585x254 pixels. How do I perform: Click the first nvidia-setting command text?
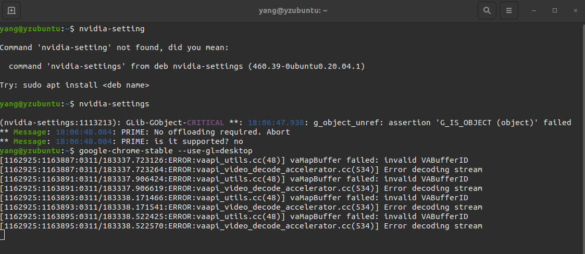pyautogui.click(x=111, y=28)
